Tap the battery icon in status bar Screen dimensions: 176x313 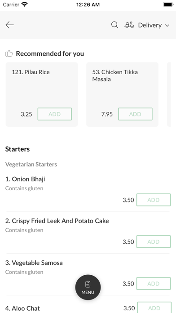(168, 4)
